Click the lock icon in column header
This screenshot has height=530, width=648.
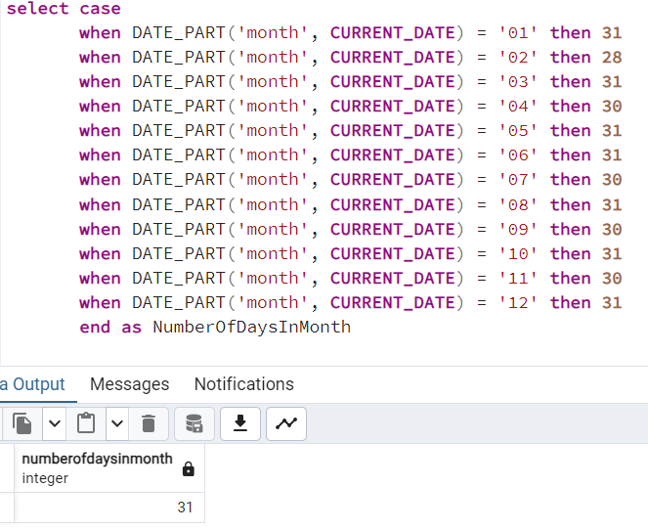pos(189,468)
